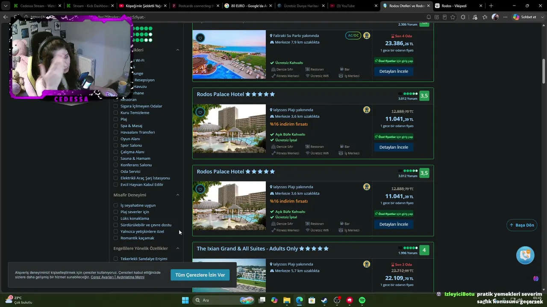Open the browser tab list dropdown
This screenshot has height=307, width=547.
tap(6, 6)
